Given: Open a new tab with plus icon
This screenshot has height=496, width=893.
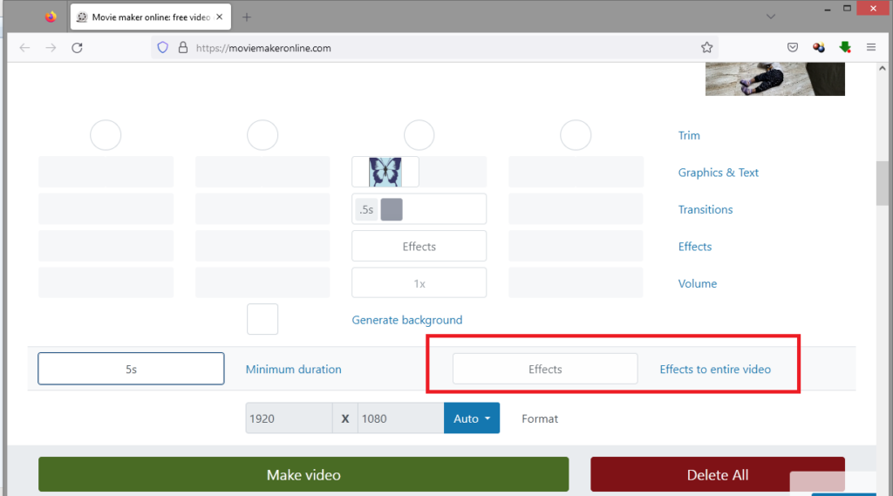Looking at the screenshot, I should point(247,17).
